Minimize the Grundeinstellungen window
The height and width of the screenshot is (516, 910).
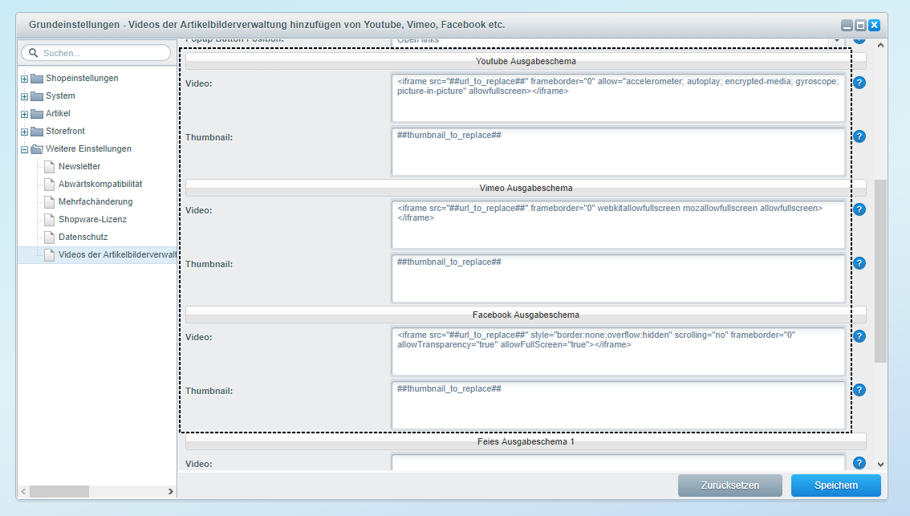[x=847, y=26]
